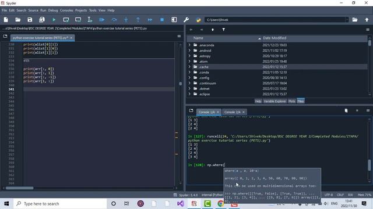Browse a working directory folder icon
This screenshot has width=373, height=209.
[355, 20]
